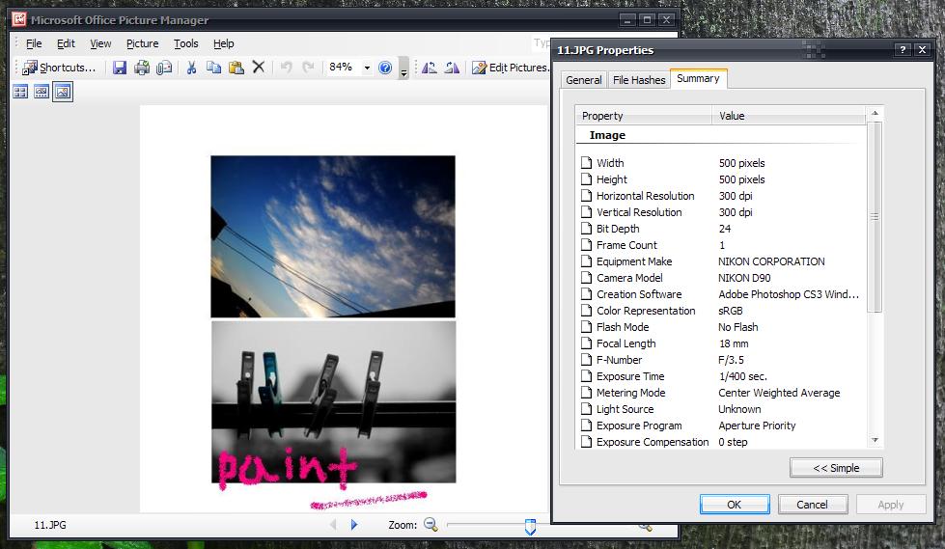The image size is (945, 549).
Task: Select the Bit Depth row
Action: point(721,229)
